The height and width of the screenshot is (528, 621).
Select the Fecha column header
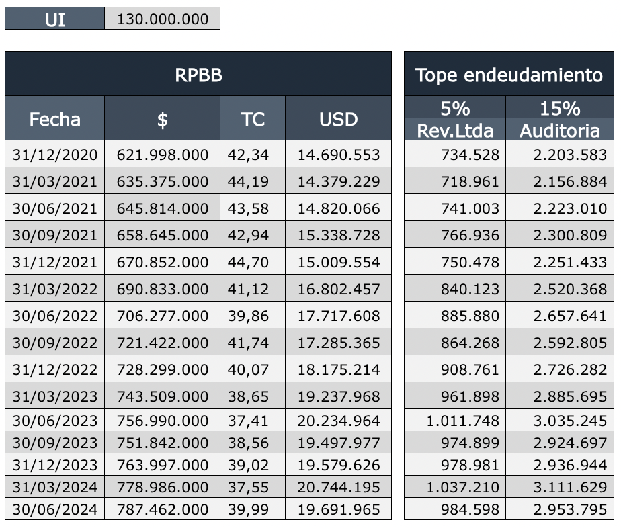point(55,119)
